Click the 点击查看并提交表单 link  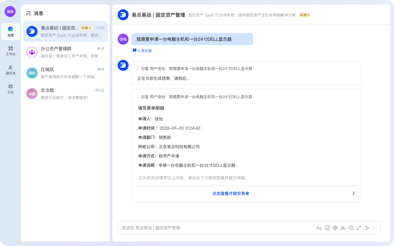(x=230, y=193)
